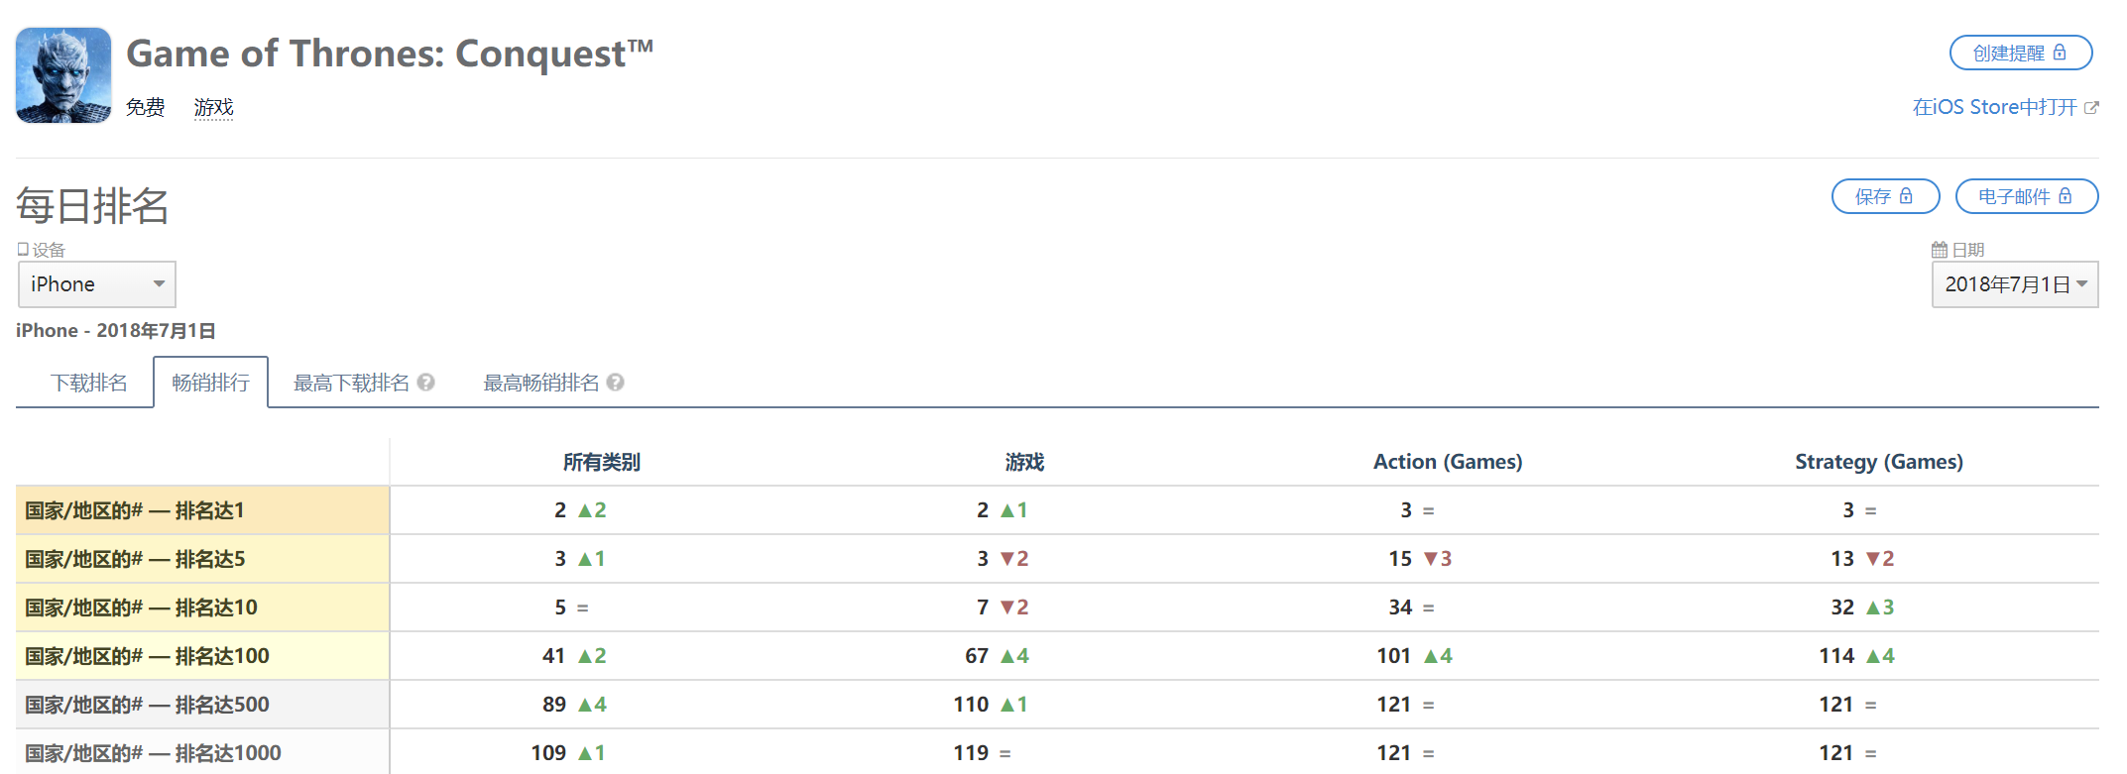The image size is (2127, 774).
Task: Click the calendar icon beside 日期
Action: coord(1940,250)
